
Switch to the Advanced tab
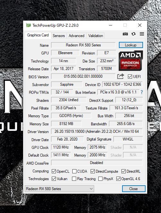(x=76, y=36)
